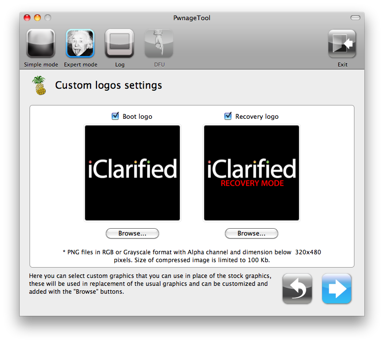The image size is (384, 343).
Task: Click the PwnageTool window title
Action: click(192, 18)
